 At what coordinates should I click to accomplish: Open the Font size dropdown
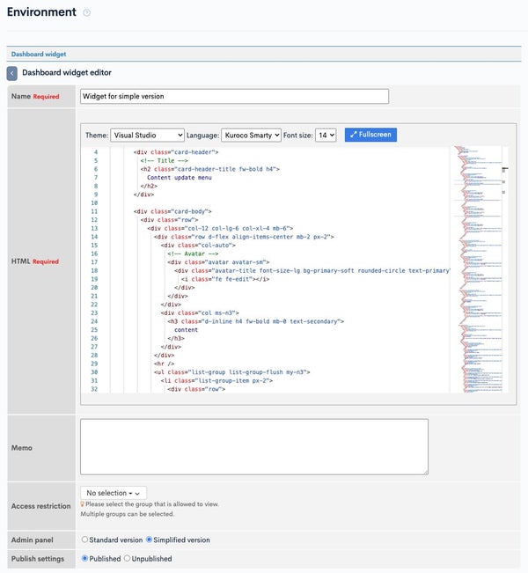[x=326, y=136]
